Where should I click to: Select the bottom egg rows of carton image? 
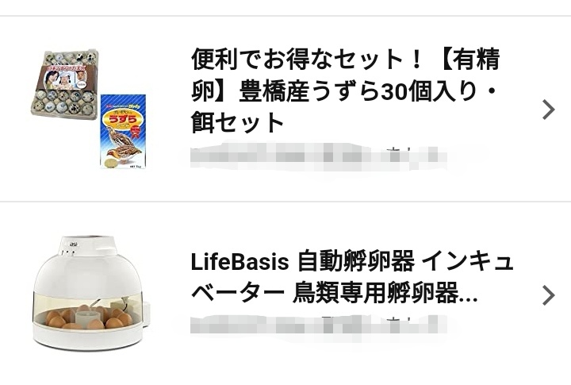pyautogui.click(x=64, y=102)
